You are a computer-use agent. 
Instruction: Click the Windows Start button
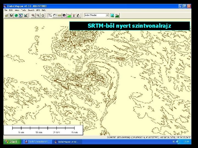click(12, 142)
